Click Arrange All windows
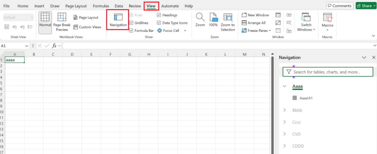 point(254,23)
